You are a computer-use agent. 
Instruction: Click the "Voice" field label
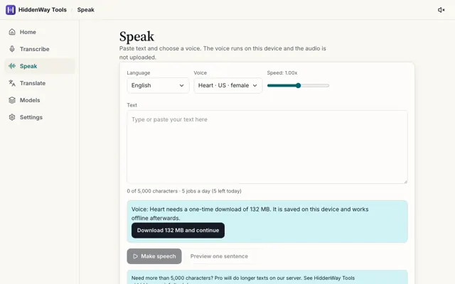click(200, 72)
